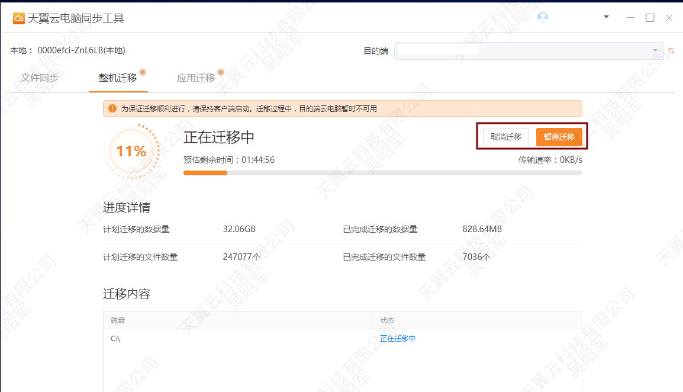This screenshot has width=683, height=392.
Task: Click the refresh icon beside 目的端 field
Action: [671, 51]
